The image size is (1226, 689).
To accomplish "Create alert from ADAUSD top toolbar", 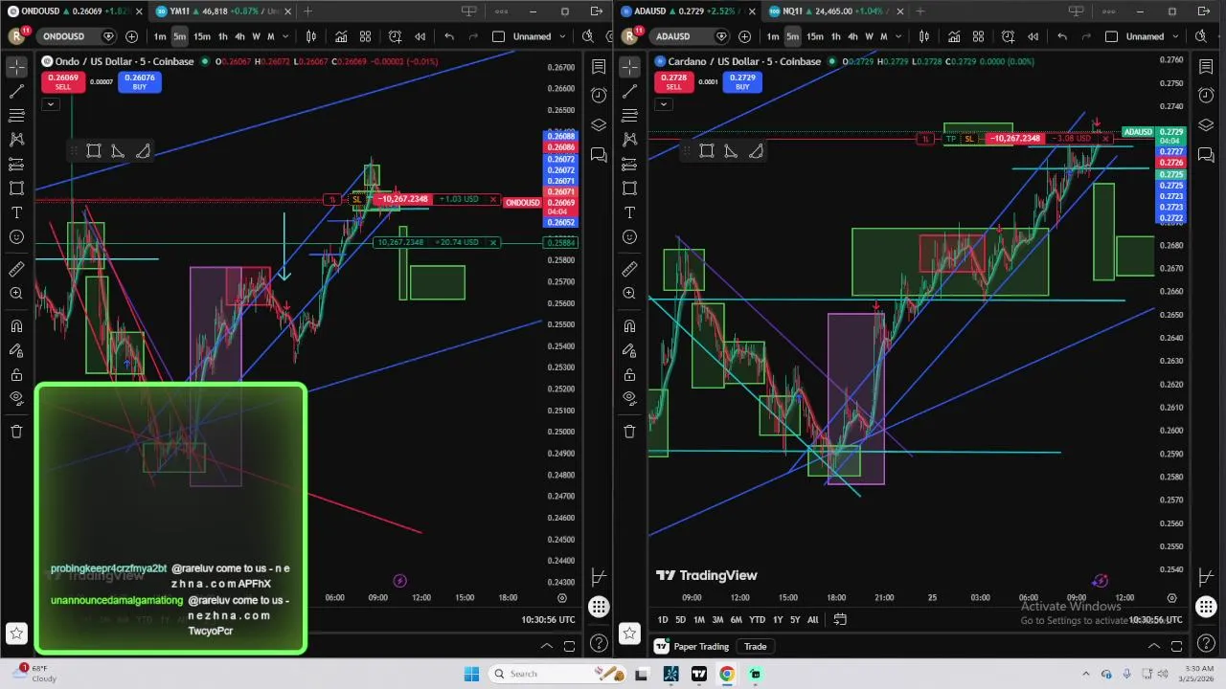I will [1008, 36].
